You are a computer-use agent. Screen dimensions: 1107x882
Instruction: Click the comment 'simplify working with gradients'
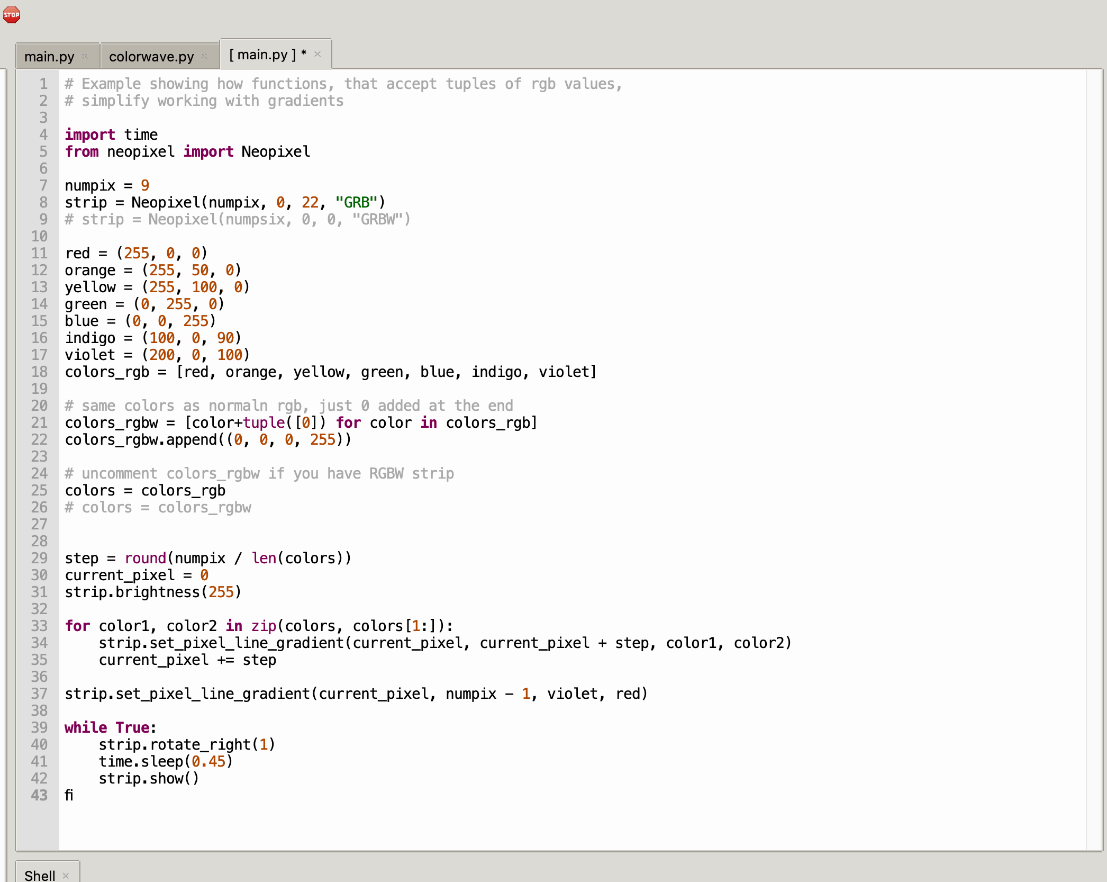pyautogui.click(x=204, y=101)
